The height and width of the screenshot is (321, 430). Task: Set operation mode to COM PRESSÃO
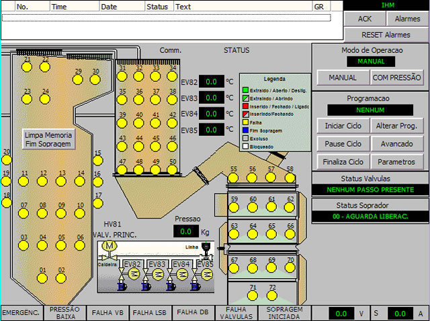[x=396, y=78]
